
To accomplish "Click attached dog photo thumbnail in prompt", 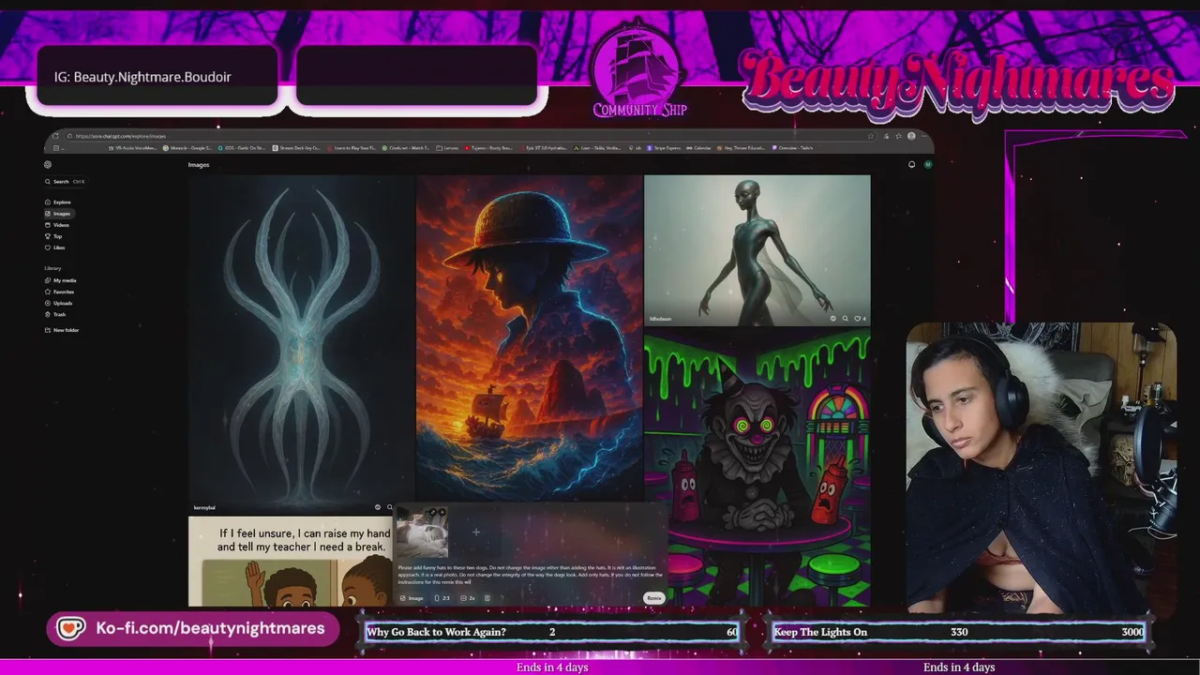I will [x=422, y=533].
